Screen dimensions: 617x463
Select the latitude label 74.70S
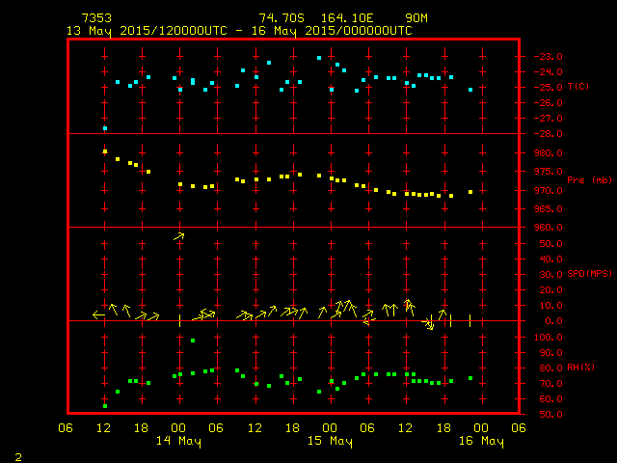(x=280, y=18)
